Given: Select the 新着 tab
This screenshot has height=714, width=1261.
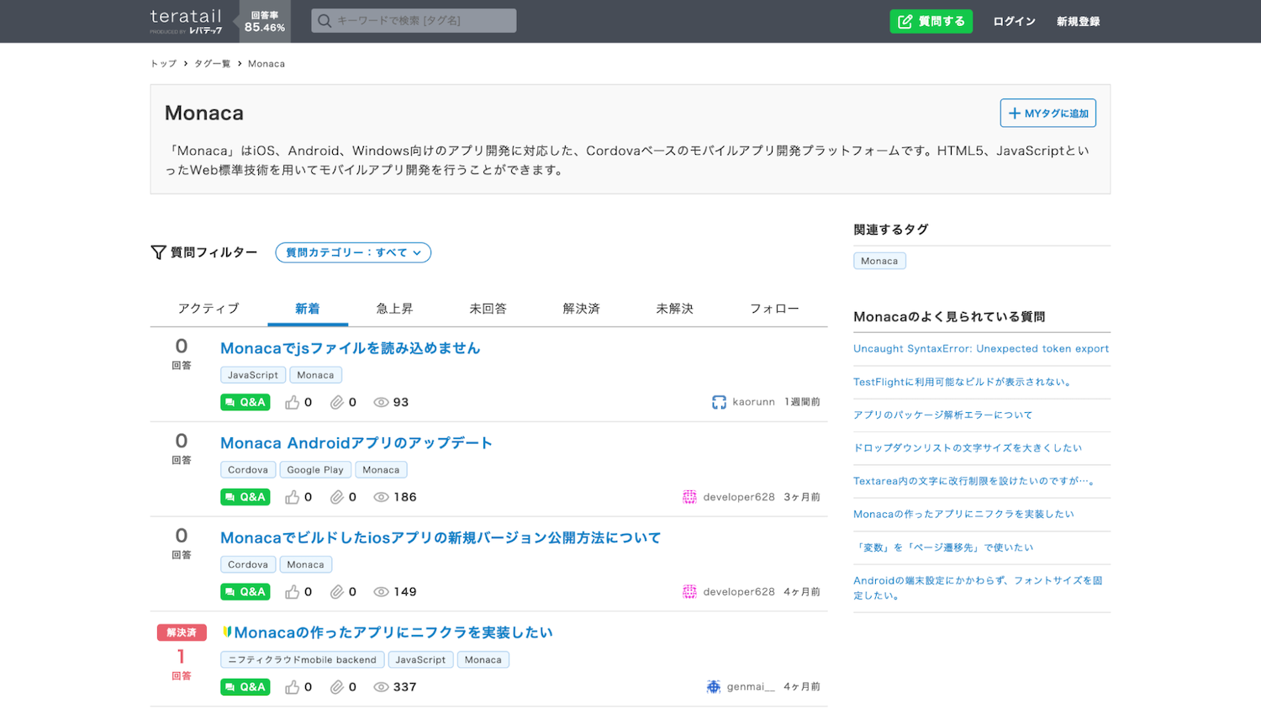Looking at the screenshot, I should [308, 309].
